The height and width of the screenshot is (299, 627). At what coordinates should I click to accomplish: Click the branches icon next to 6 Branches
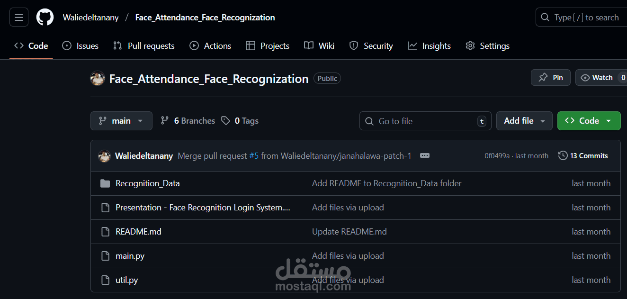(165, 120)
